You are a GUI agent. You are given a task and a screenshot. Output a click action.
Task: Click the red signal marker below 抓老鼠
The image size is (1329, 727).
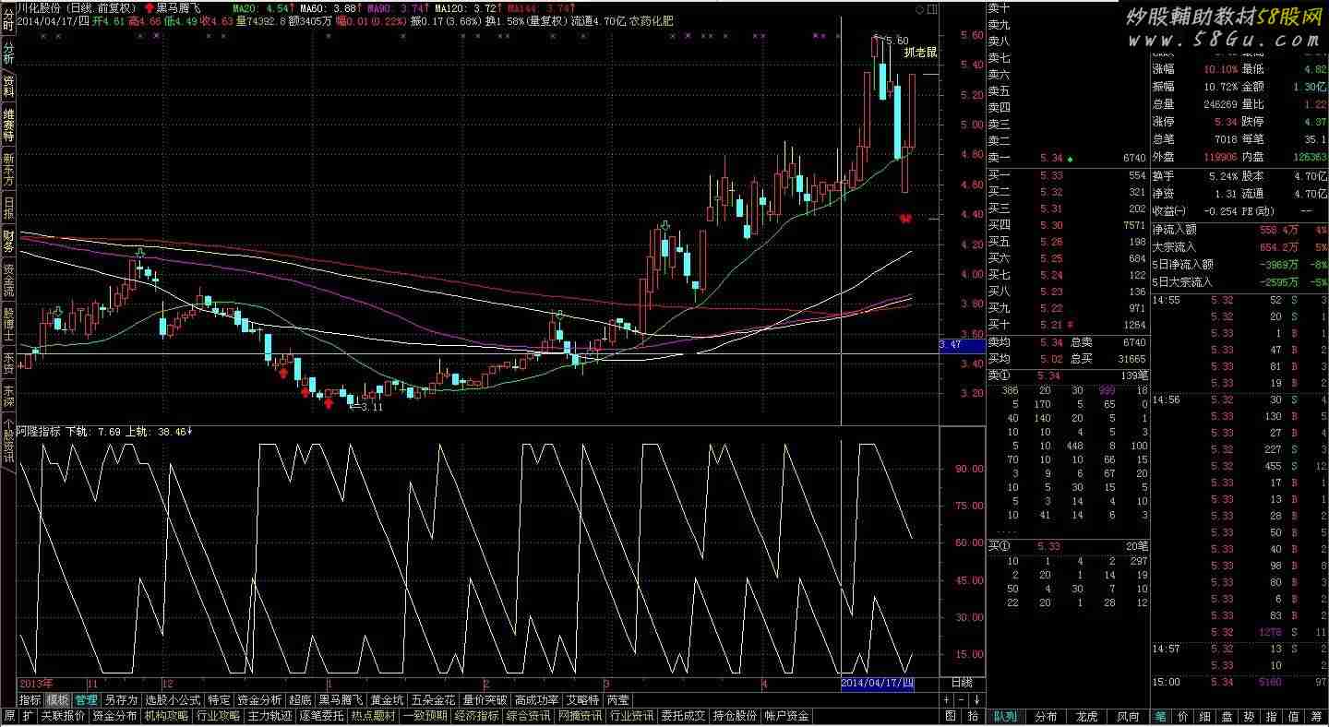[906, 219]
